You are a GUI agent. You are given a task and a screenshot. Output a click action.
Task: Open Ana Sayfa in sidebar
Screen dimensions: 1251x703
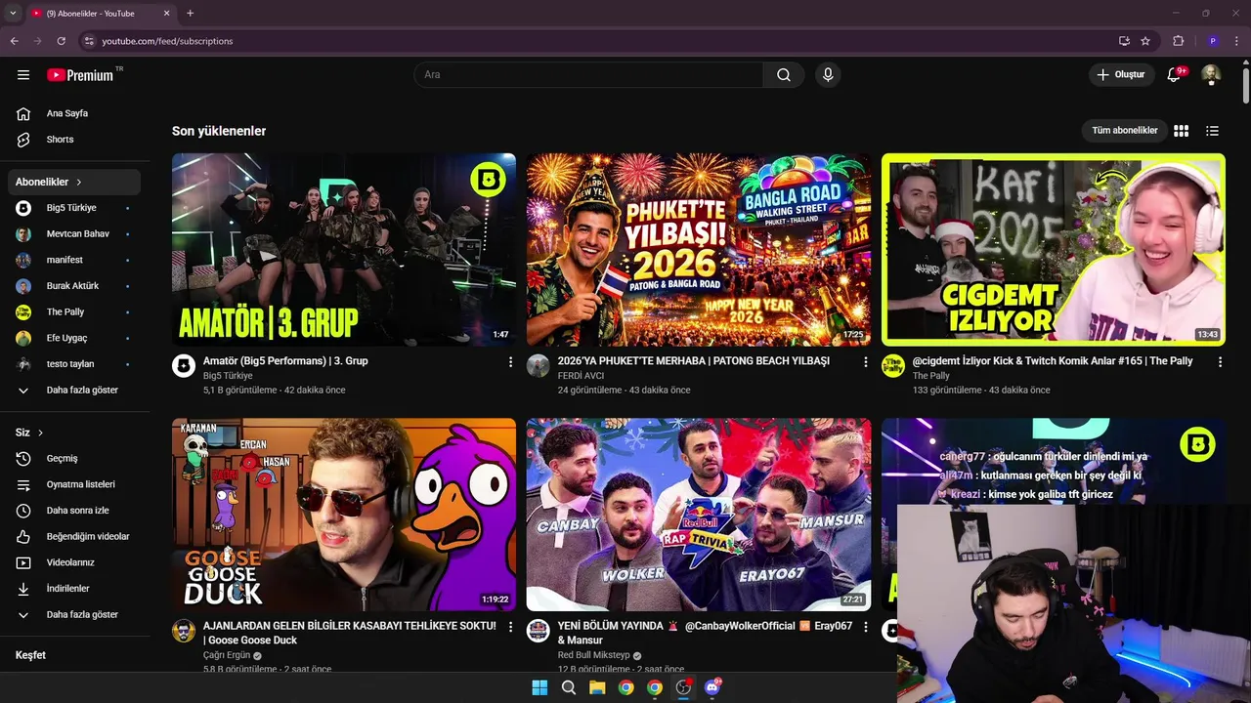click(x=74, y=113)
